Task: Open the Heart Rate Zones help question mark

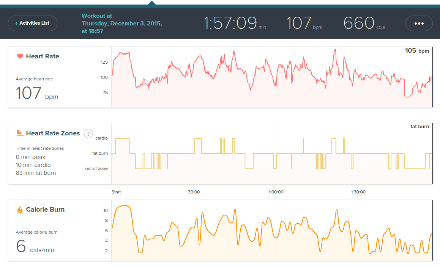Action: (x=88, y=133)
